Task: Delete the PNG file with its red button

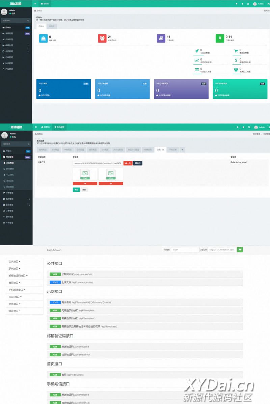Action: tap(85, 183)
